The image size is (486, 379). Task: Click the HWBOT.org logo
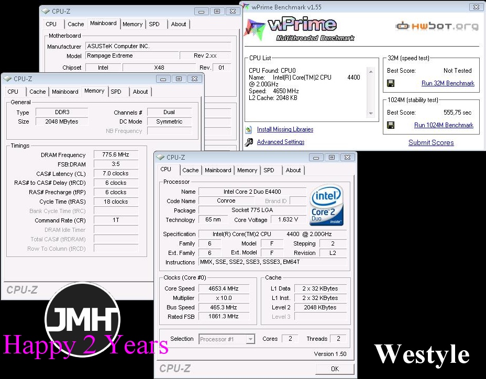click(x=437, y=26)
